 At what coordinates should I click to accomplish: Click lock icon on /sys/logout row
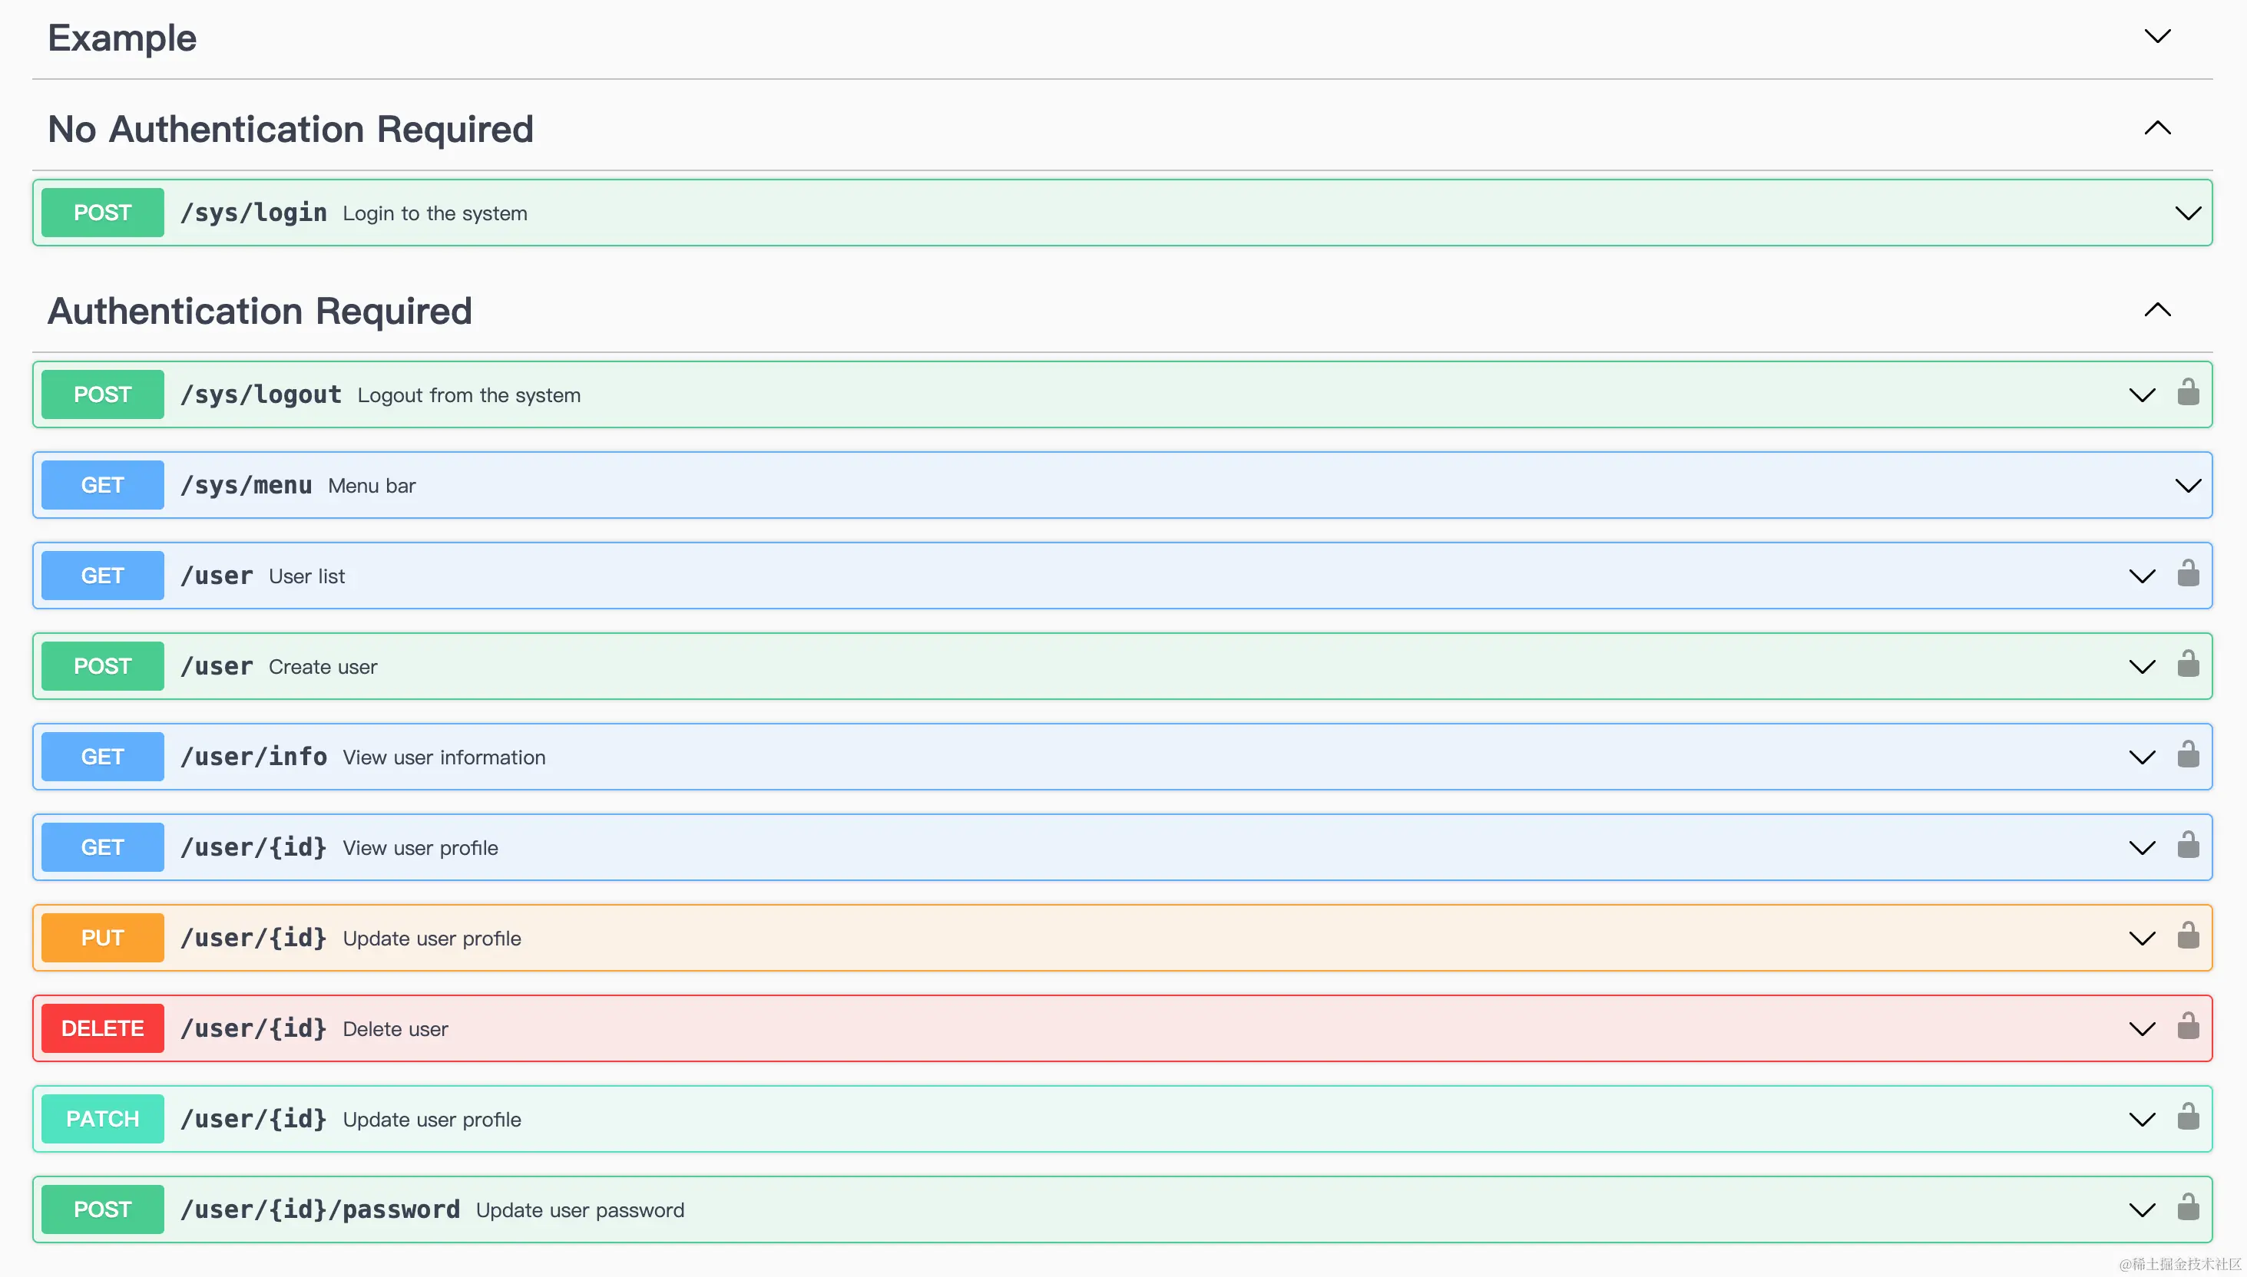click(2187, 392)
